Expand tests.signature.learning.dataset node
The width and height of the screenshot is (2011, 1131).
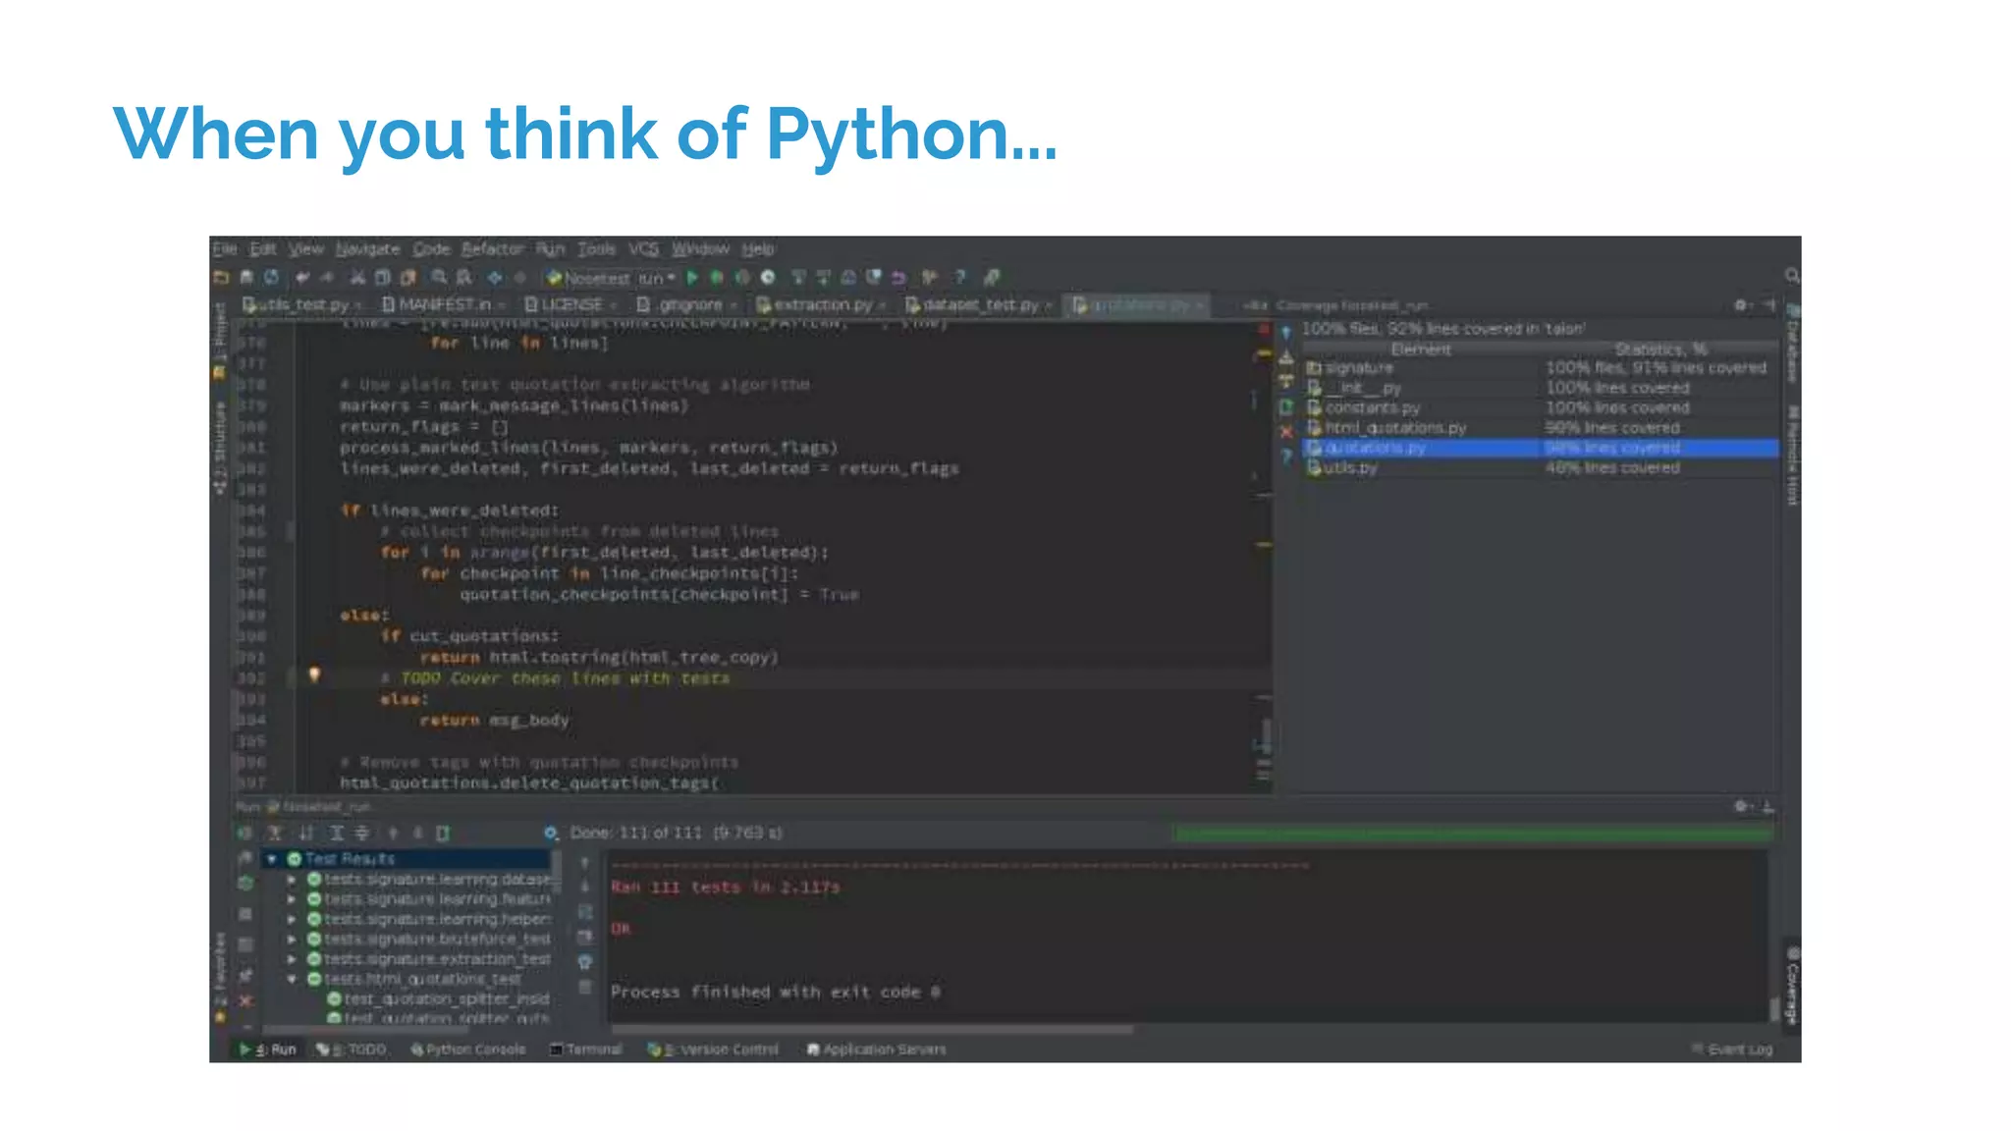[292, 880]
